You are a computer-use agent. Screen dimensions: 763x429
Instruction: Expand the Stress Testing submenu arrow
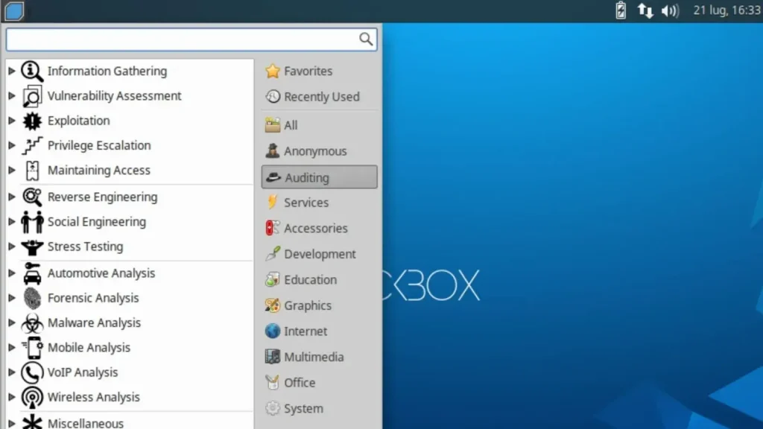tap(12, 247)
